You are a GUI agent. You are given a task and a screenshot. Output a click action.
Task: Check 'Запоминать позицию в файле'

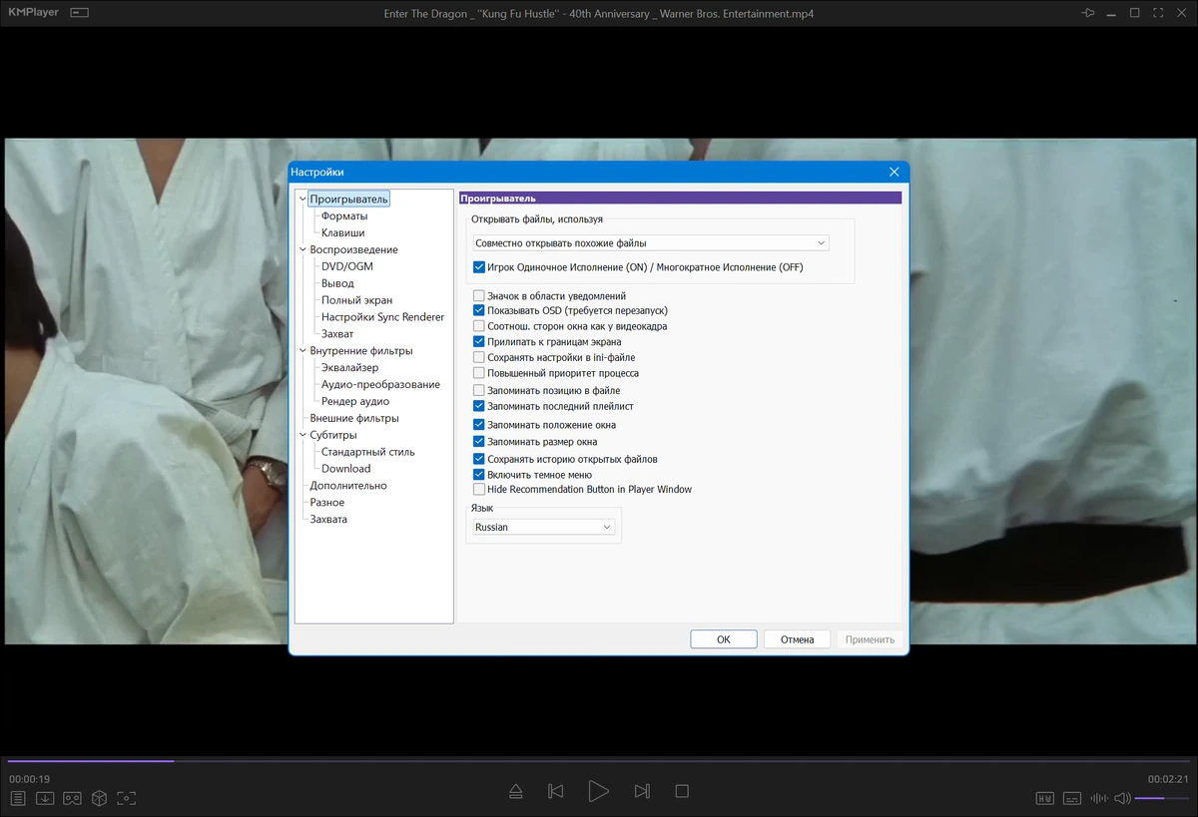coord(479,391)
